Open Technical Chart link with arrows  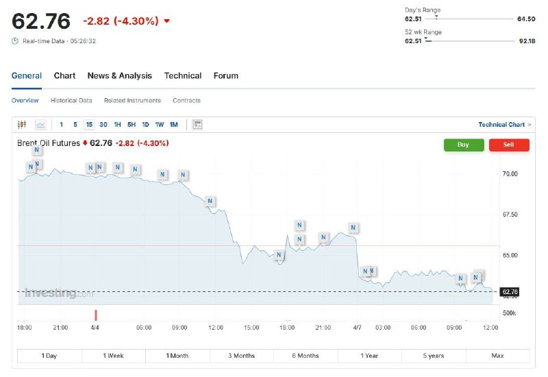tap(505, 125)
